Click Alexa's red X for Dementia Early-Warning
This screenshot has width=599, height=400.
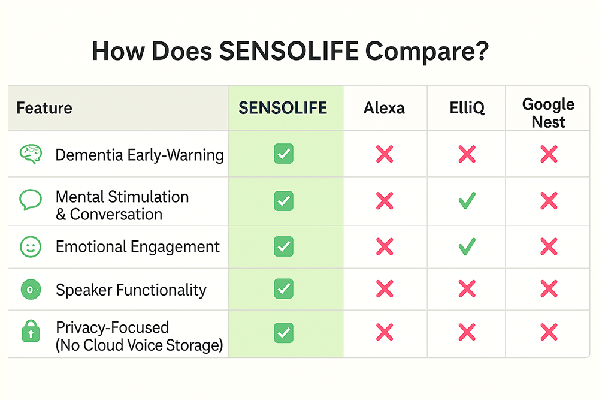coord(385,155)
